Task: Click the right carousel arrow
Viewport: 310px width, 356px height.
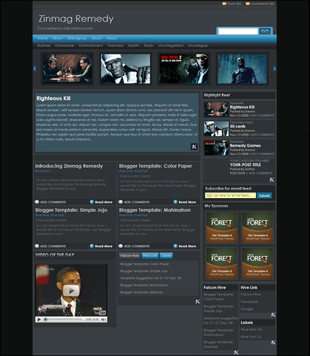Action: click(274, 68)
